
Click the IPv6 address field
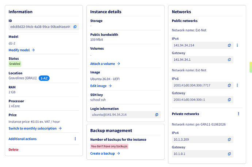[x=202, y=86]
